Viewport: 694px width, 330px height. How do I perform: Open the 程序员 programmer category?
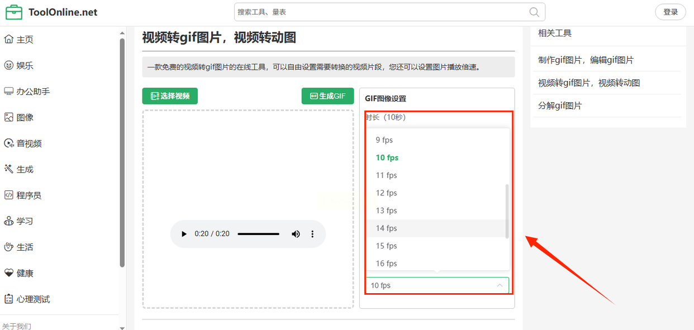(x=23, y=195)
